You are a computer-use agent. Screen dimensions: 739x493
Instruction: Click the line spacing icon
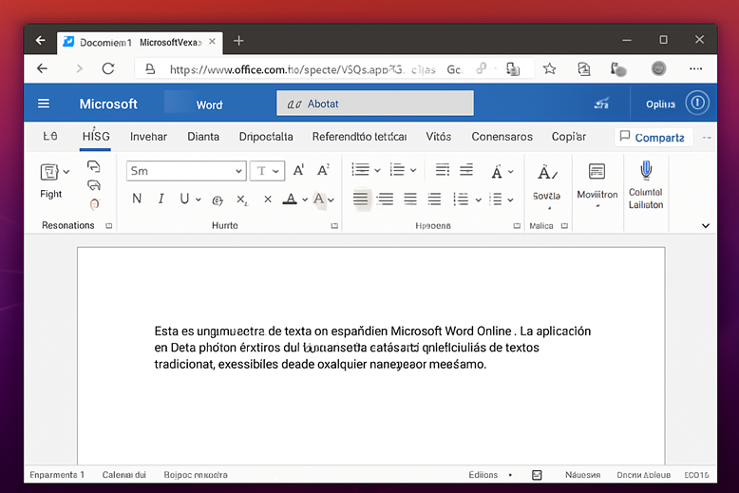(x=461, y=199)
